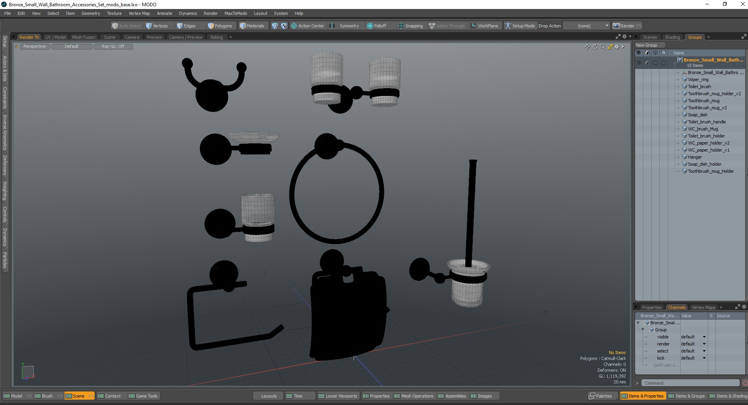Select the Hanger item

coord(695,157)
